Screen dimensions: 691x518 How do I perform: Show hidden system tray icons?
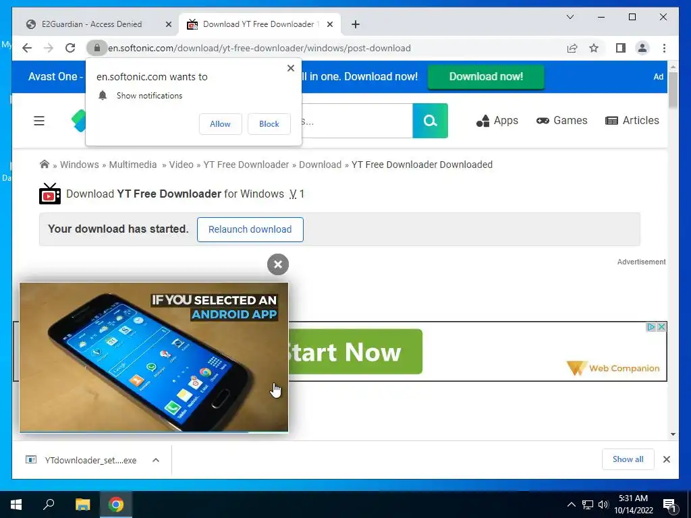[571, 505]
